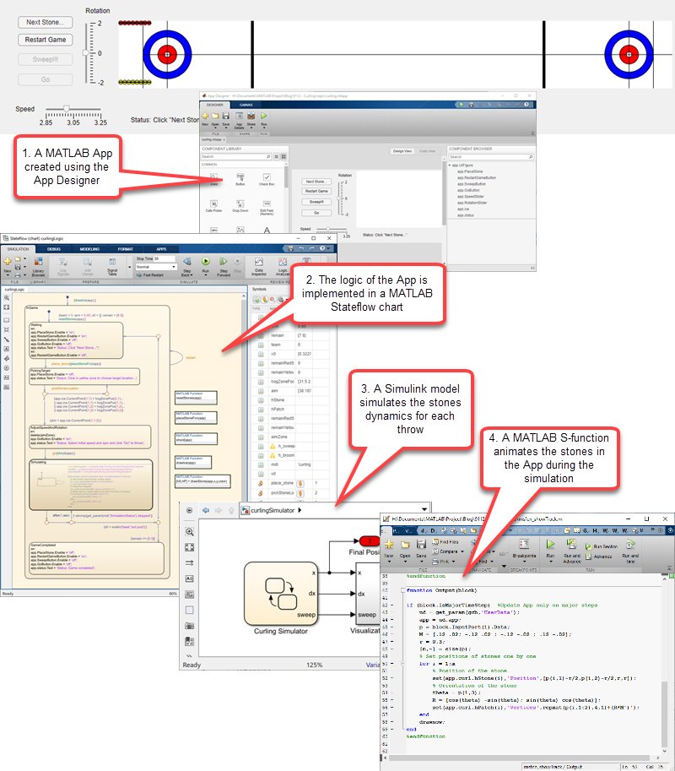This screenshot has height=771, width=675.
Task: Click the Save icon in App Designer
Action: click(x=226, y=118)
